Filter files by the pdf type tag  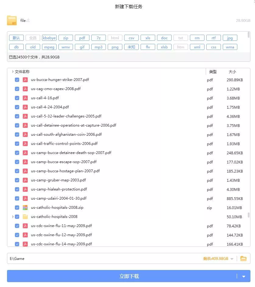tap(82, 38)
